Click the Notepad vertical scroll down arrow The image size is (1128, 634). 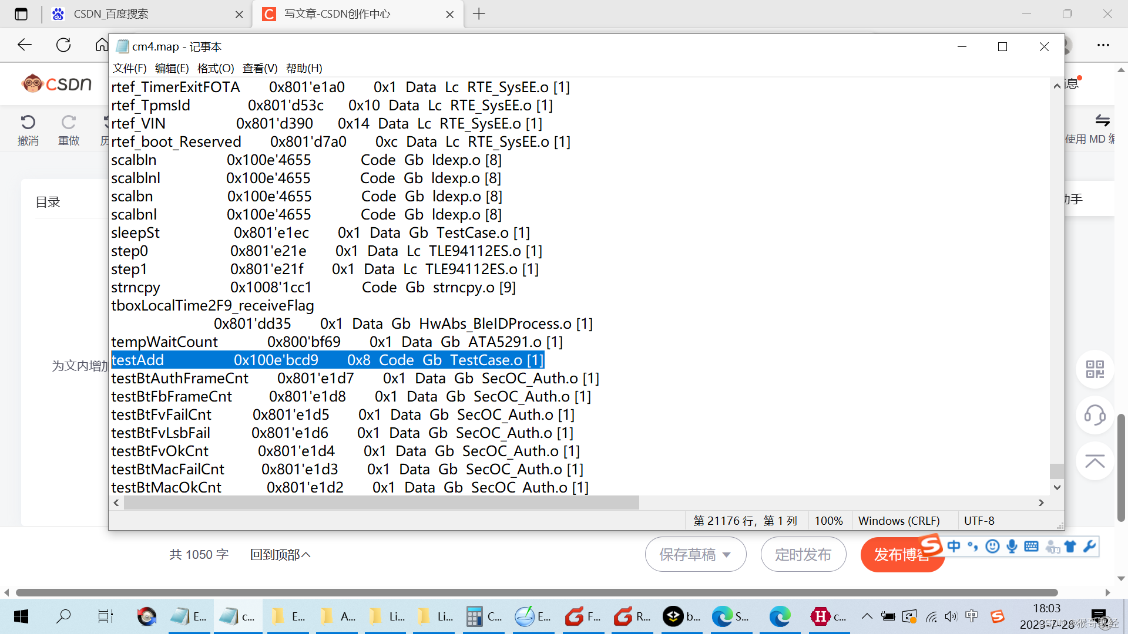[x=1057, y=487]
